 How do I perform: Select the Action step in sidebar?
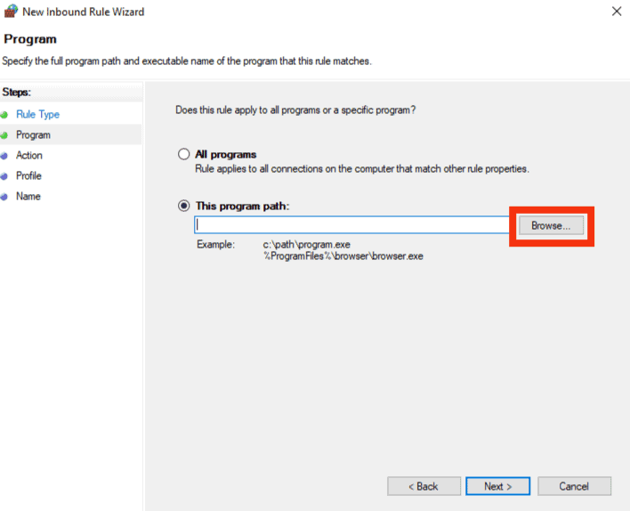tap(29, 155)
